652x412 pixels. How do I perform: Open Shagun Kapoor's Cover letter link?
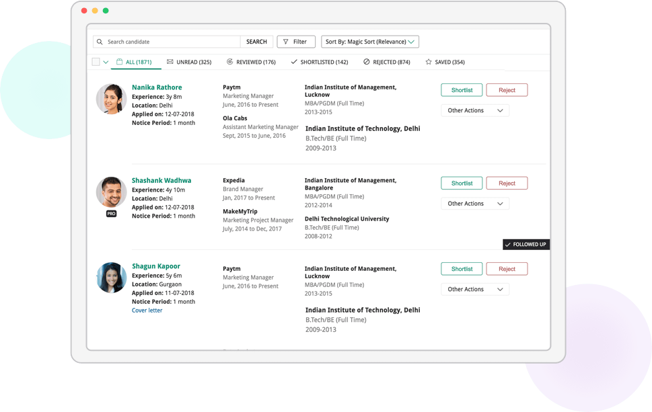[147, 311]
